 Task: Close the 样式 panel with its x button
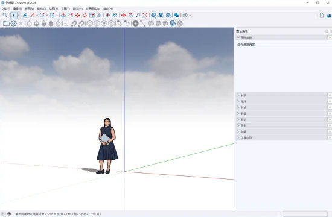(330, 107)
